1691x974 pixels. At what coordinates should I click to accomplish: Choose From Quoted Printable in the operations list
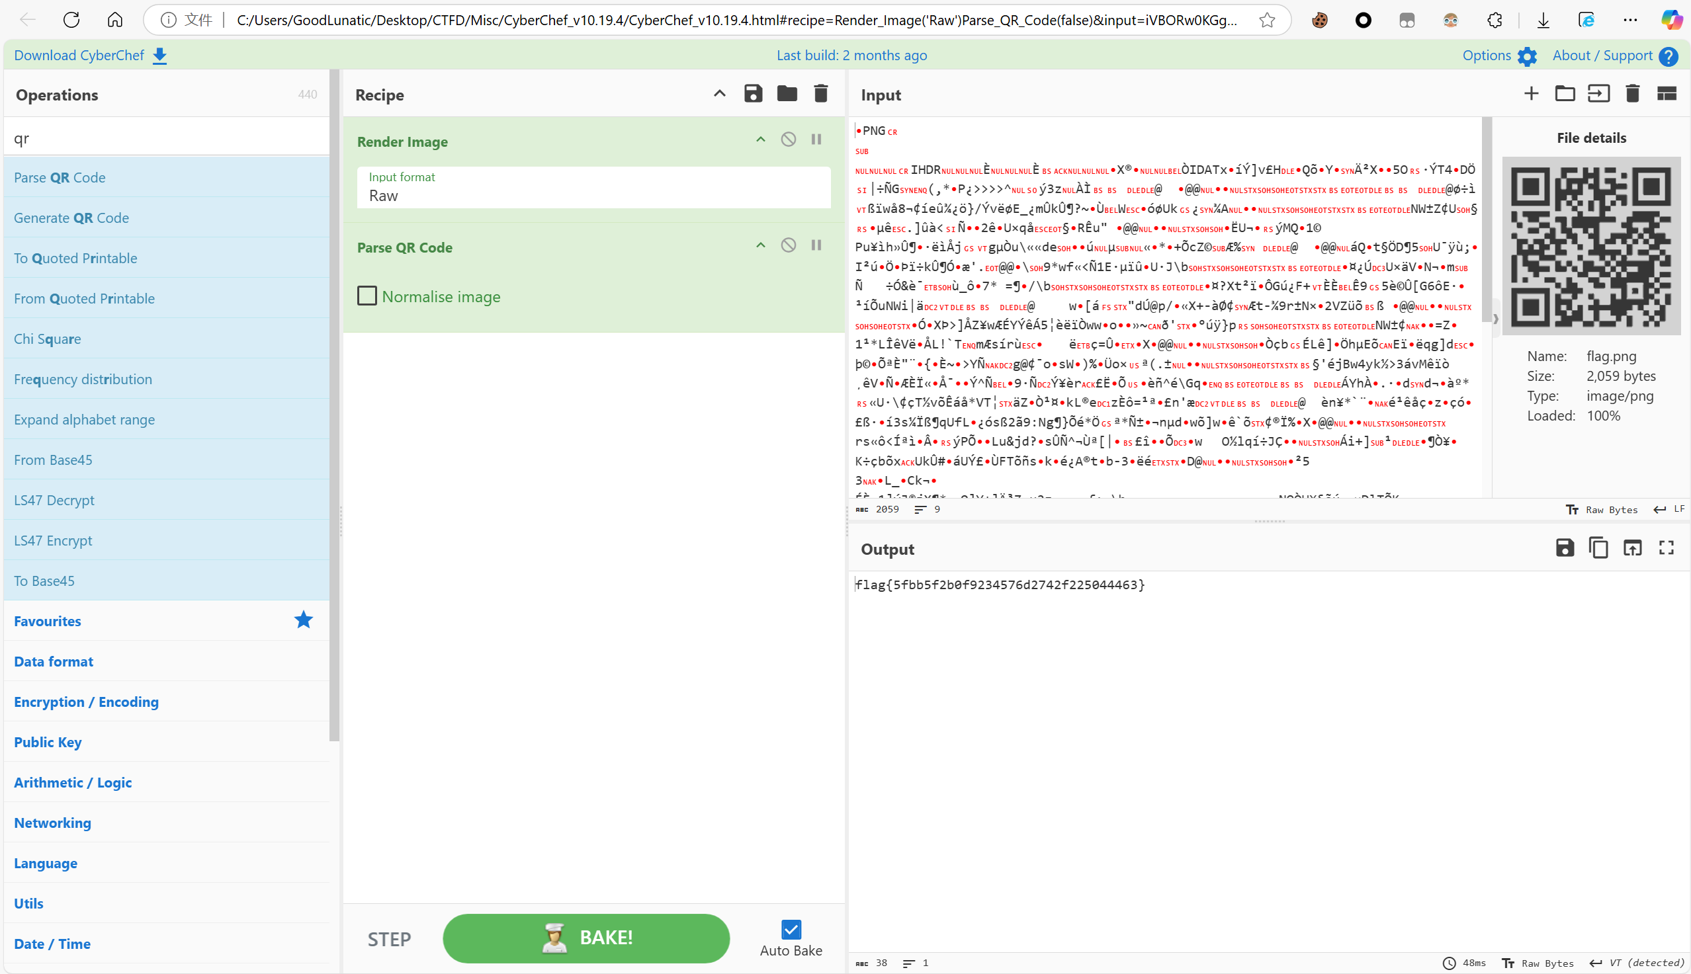click(167, 298)
